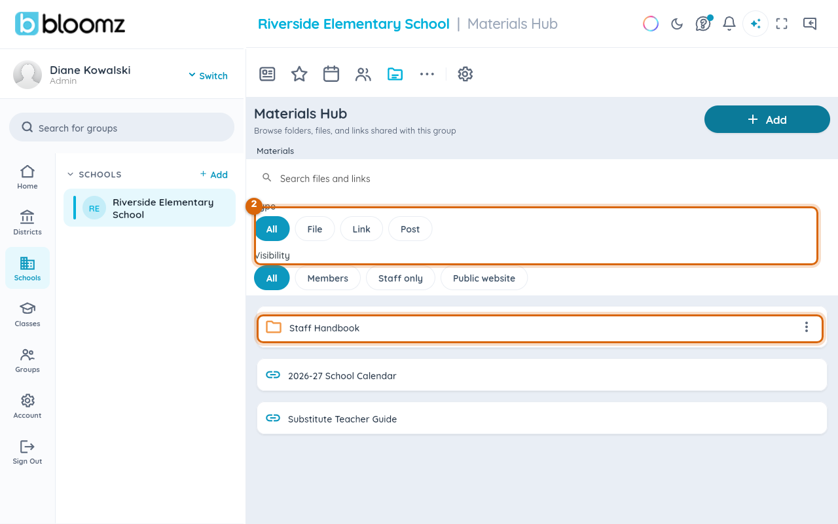838x524 pixels.
Task: Open Classes in sidebar
Action: [27, 314]
